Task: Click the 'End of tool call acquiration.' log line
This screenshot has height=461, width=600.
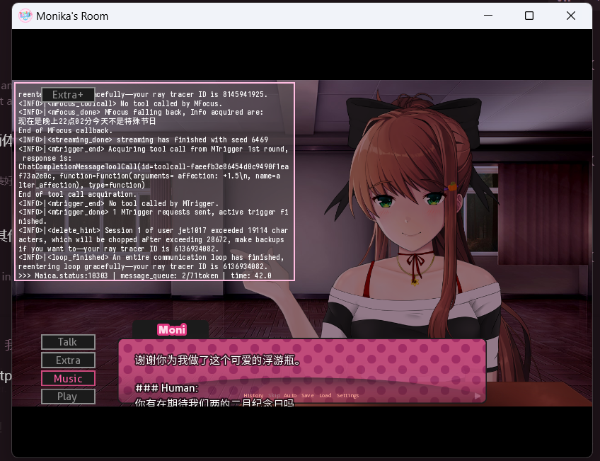Action: tap(77, 194)
